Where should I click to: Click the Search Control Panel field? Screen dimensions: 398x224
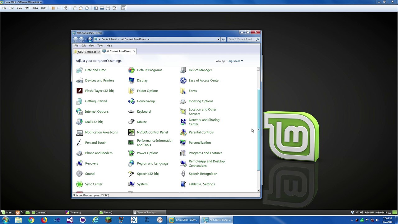(x=243, y=40)
